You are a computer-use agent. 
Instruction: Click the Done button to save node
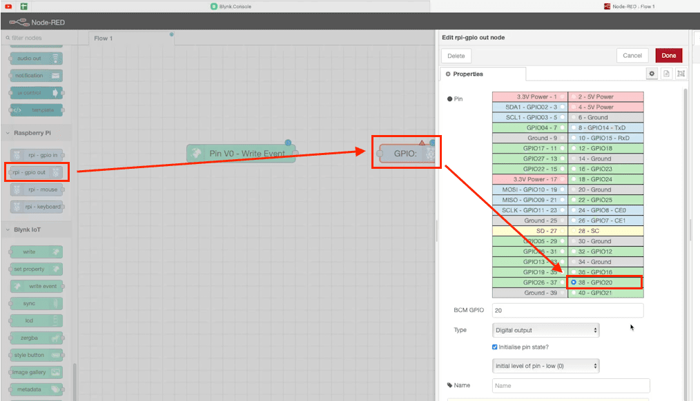tap(668, 55)
